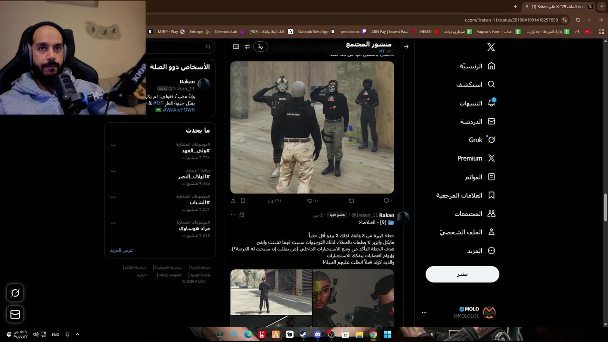Screen dimensions: 608x342
Task: Open الدردشة chat messages
Action: click(x=477, y=122)
